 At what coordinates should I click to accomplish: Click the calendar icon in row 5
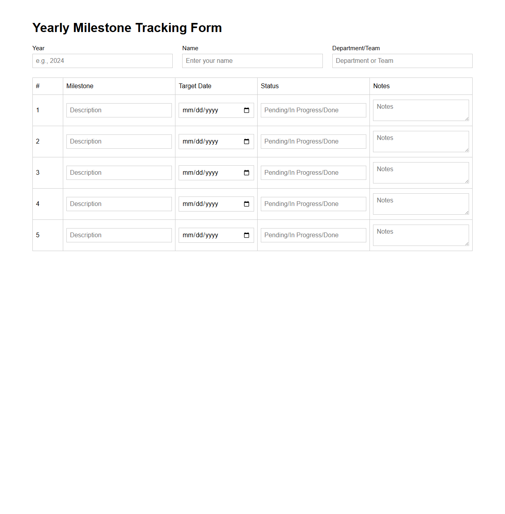[x=247, y=235]
